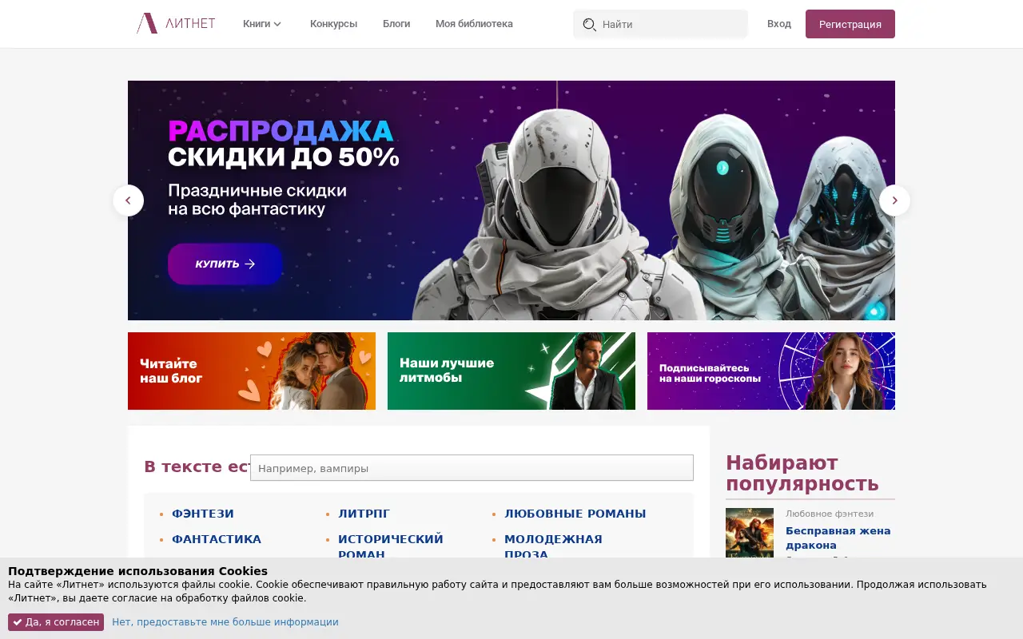Open the Наши лучшие литмобы banner
The image size is (1023, 639).
coord(511,371)
